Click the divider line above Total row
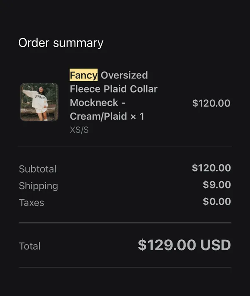 click(x=125, y=223)
